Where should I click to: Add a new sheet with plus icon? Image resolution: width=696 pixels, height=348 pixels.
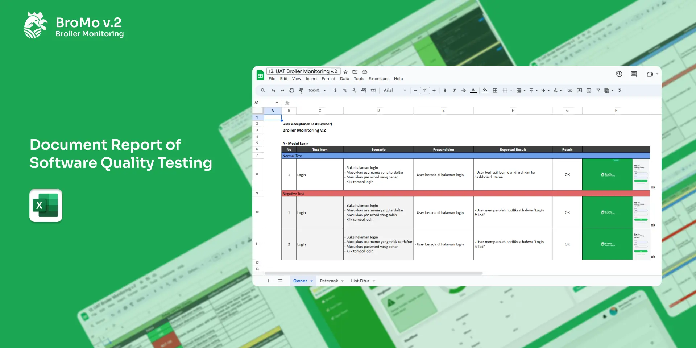269,281
